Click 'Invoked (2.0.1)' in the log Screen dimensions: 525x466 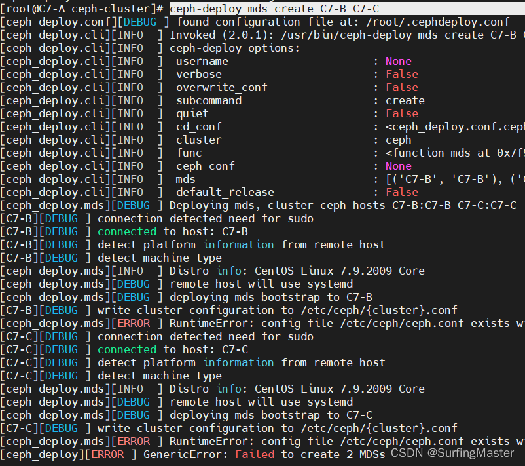(221, 35)
